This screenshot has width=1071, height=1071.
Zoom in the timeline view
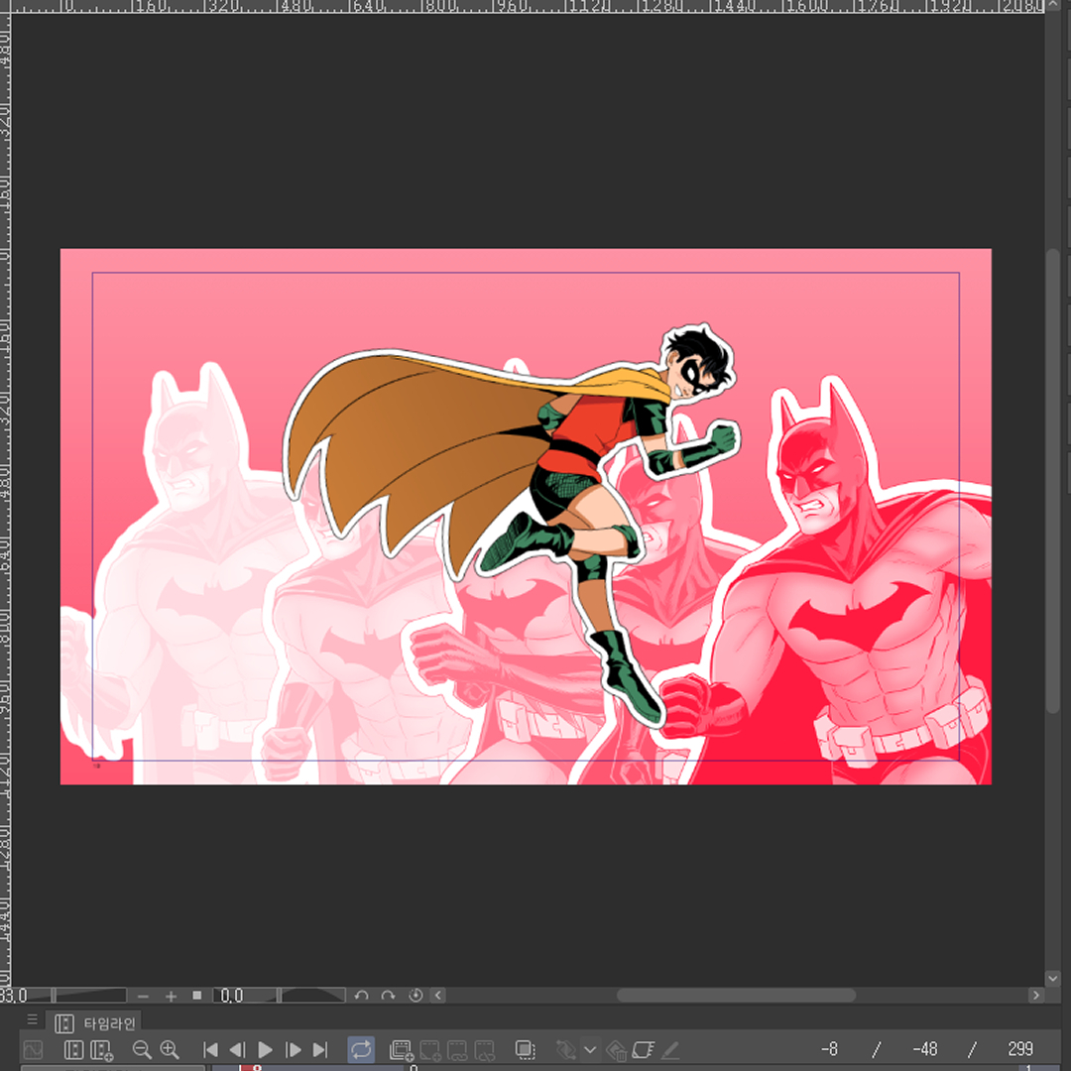pyautogui.click(x=170, y=1049)
